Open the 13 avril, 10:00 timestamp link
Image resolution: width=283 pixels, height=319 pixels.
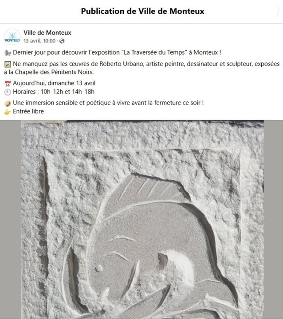pyautogui.click(x=39, y=41)
